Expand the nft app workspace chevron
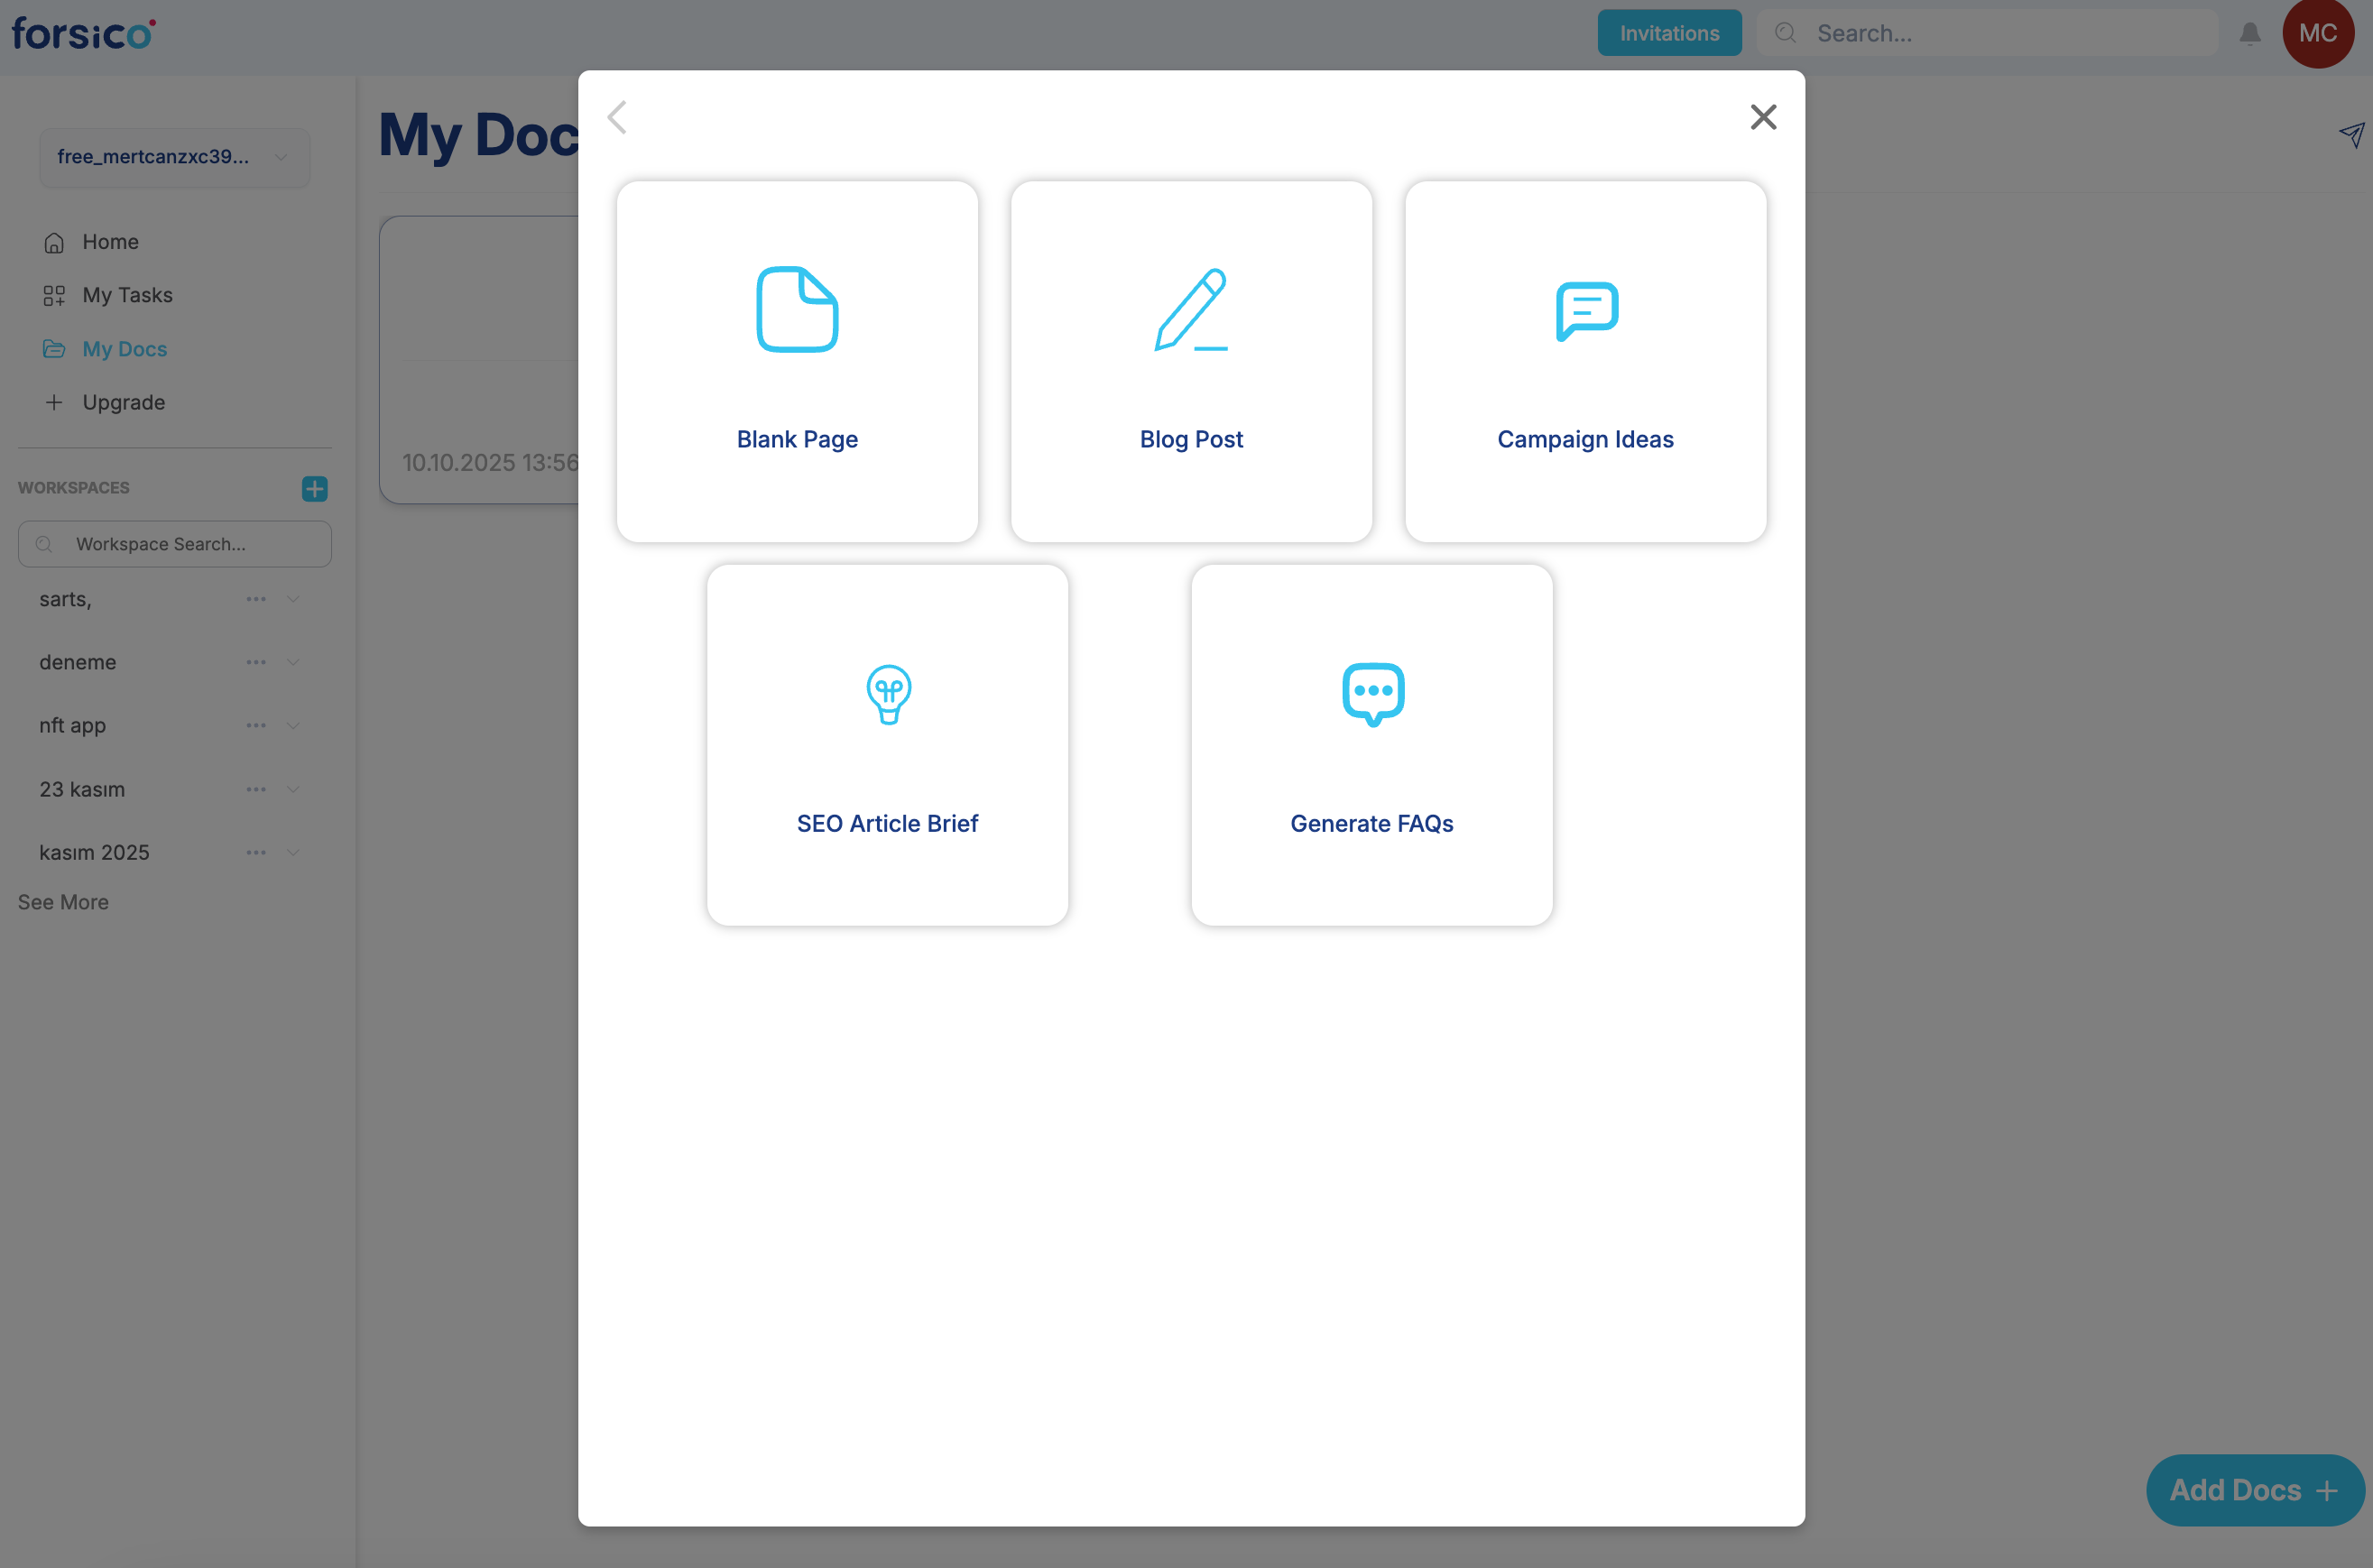Viewport: 2373px width, 1568px height. (x=293, y=726)
